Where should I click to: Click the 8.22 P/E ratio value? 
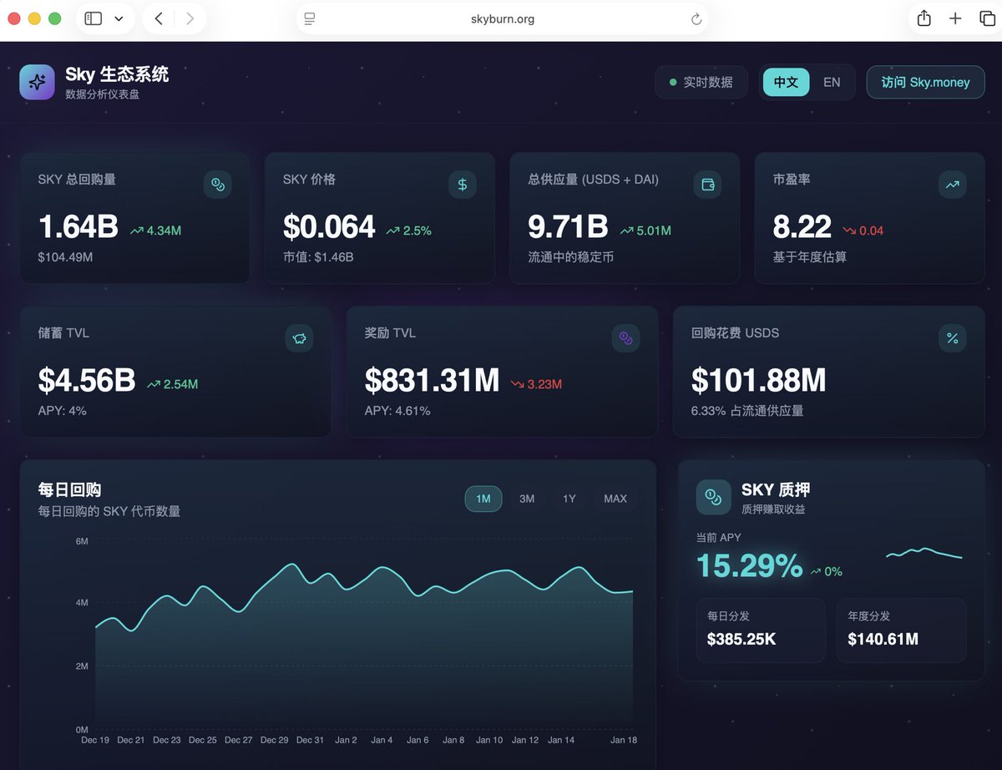(x=802, y=227)
